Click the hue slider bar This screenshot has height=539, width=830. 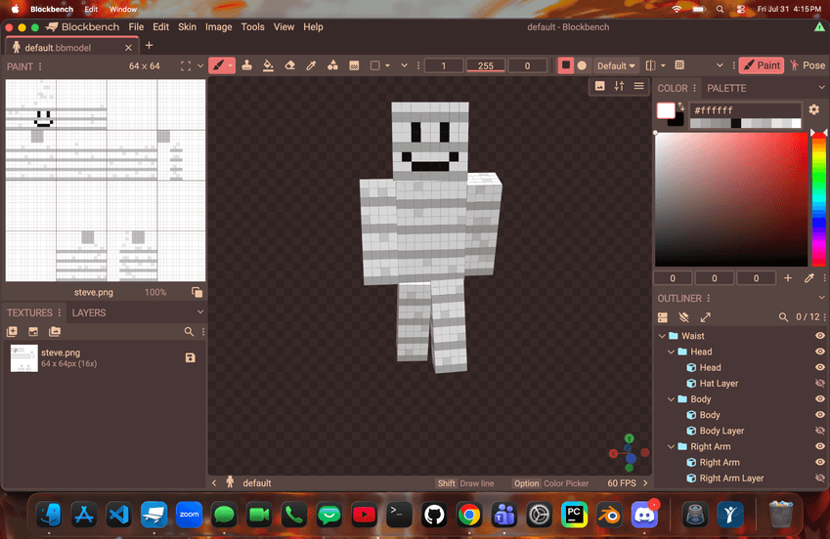click(819, 200)
